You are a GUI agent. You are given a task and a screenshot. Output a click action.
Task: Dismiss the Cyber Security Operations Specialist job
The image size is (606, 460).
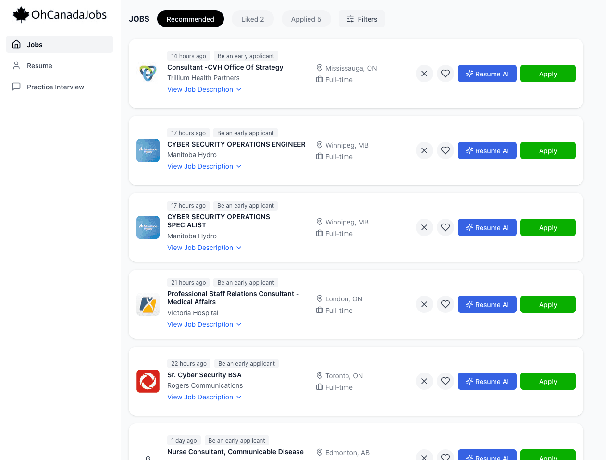point(424,227)
